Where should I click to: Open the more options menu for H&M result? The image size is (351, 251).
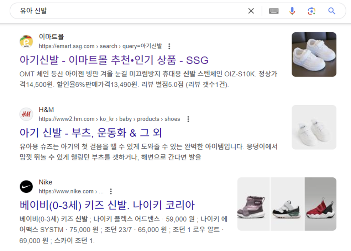188,119
